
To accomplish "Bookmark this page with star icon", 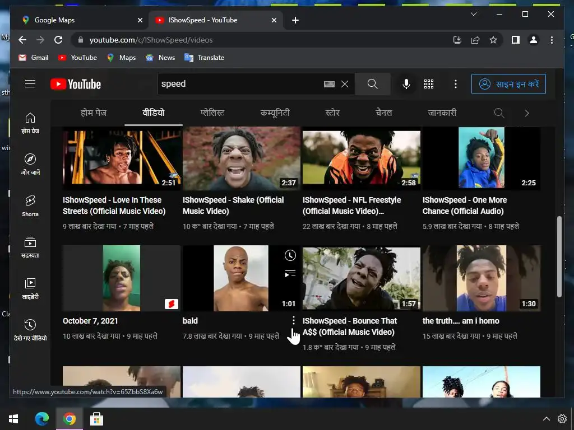I will pos(493,40).
